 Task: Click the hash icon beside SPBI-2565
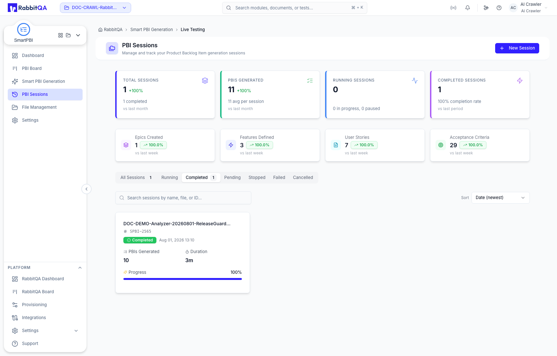pyautogui.click(x=125, y=231)
